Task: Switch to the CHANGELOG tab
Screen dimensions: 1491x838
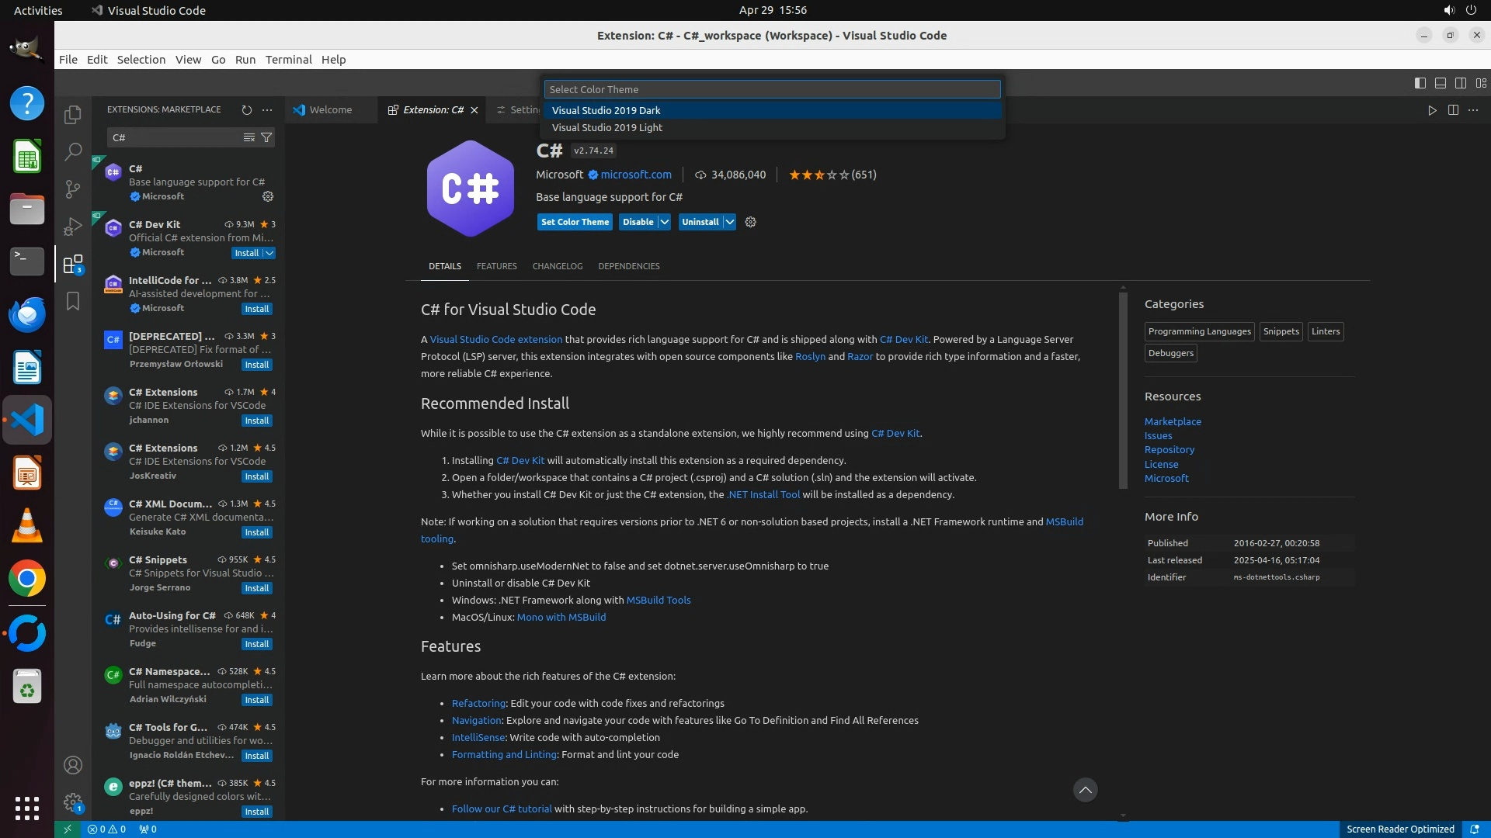Action: 557,266
